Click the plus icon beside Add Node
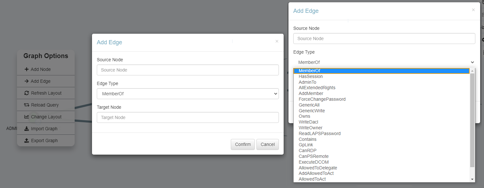484x188 pixels. coord(27,69)
